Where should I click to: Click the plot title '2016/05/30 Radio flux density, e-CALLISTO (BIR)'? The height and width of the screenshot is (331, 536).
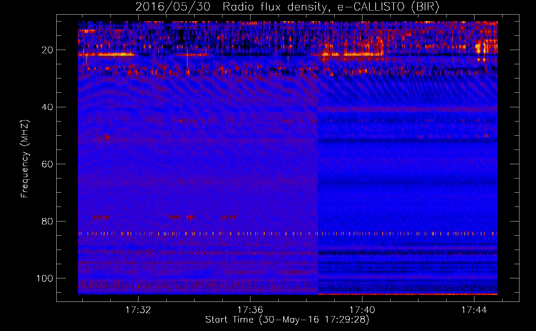[x=287, y=7]
